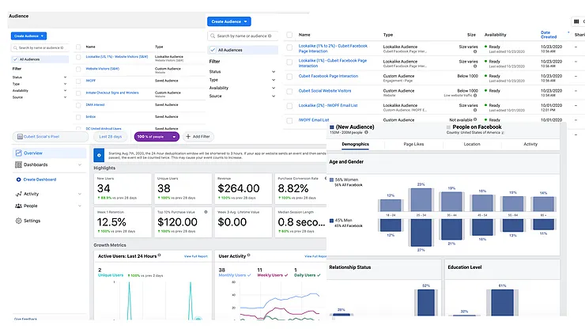Expand the Status filter in middle panel

243,72
